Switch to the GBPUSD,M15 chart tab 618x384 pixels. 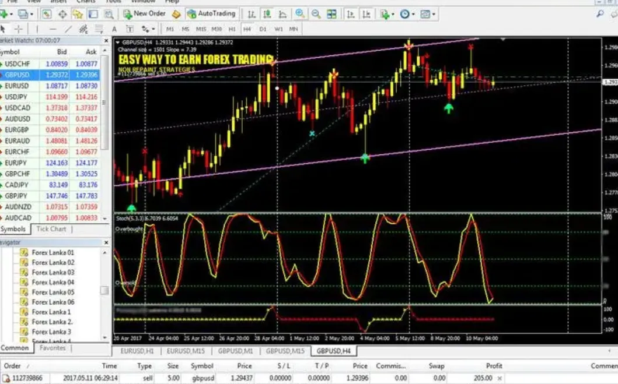click(x=285, y=351)
